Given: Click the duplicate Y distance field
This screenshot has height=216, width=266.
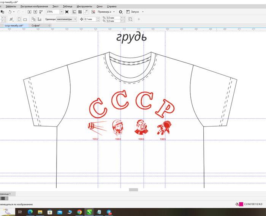Looking at the screenshot, I should tap(113, 21).
